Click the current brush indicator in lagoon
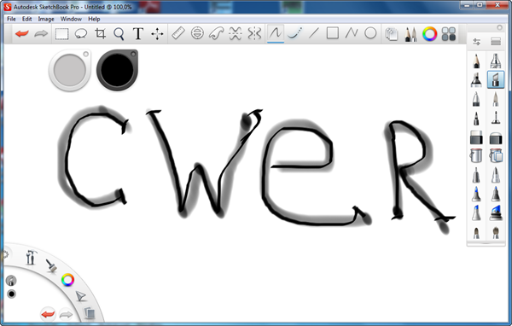512x326 pixels. [11, 281]
